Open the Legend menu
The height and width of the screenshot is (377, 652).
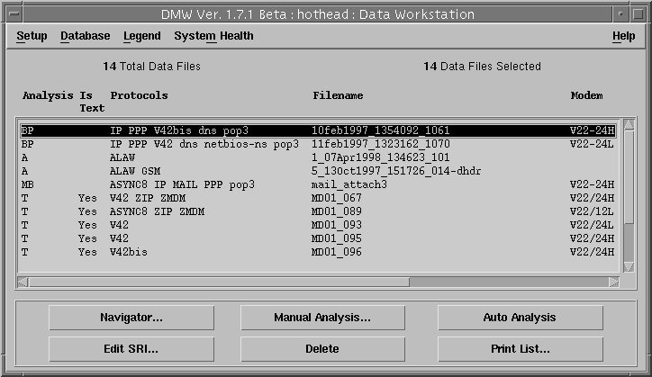141,36
